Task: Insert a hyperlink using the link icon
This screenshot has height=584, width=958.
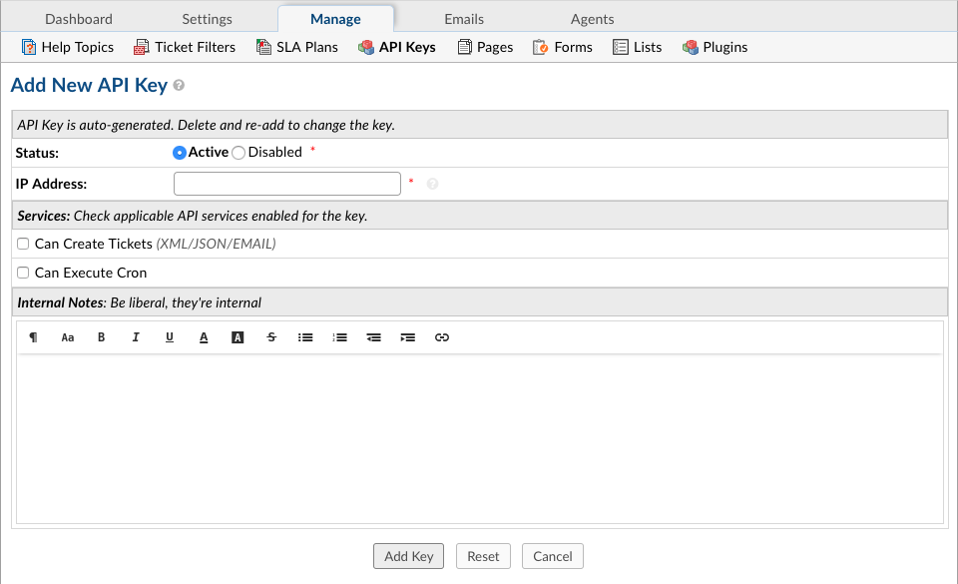Action: click(x=442, y=337)
